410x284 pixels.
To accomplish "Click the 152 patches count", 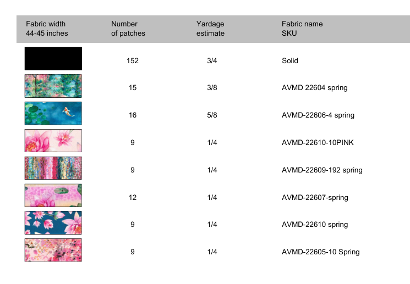I will click(133, 60).
